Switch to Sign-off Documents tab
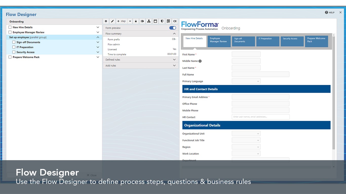 (243, 41)
